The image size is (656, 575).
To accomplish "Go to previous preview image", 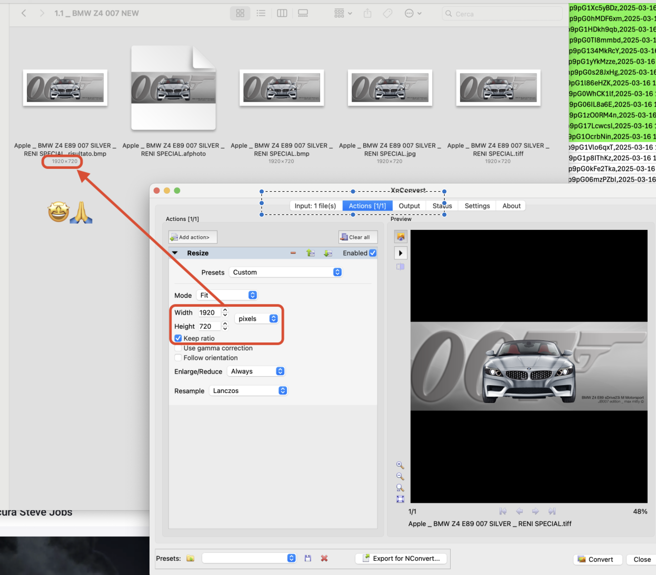I will pyautogui.click(x=519, y=511).
